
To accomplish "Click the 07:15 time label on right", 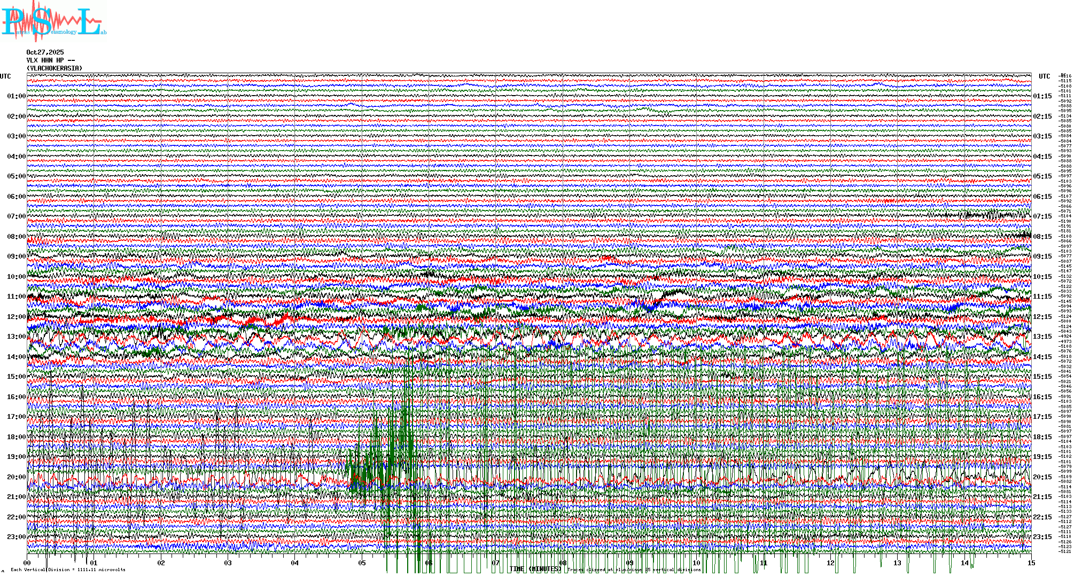I will 1042,216.
